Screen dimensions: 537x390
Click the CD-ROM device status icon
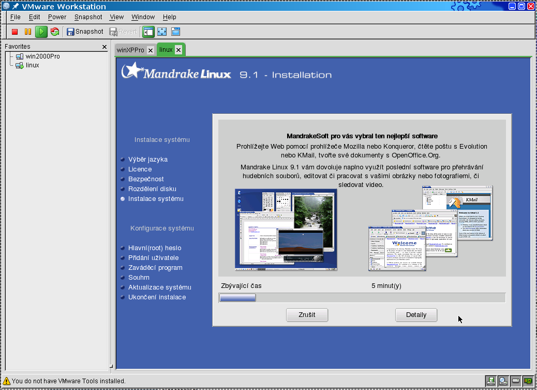point(503,381)
